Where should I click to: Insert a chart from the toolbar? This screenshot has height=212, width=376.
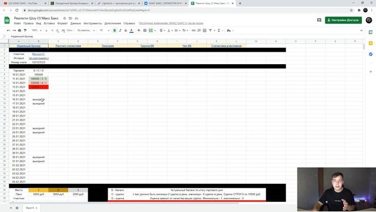(204, 31)
